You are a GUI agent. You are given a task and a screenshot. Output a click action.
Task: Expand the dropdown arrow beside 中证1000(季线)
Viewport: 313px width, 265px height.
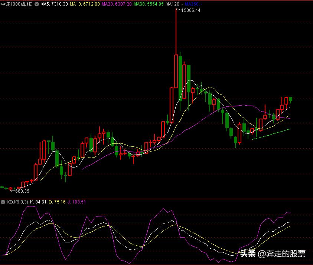pyautogui.click(x=37, y=4)
